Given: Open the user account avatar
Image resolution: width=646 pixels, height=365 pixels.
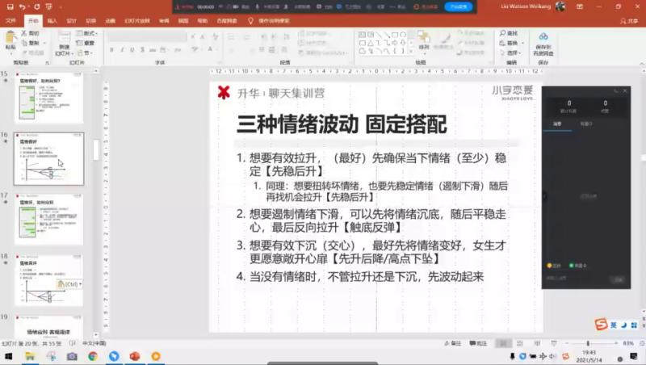Looking at the screenshot, I should click(560, 6).
